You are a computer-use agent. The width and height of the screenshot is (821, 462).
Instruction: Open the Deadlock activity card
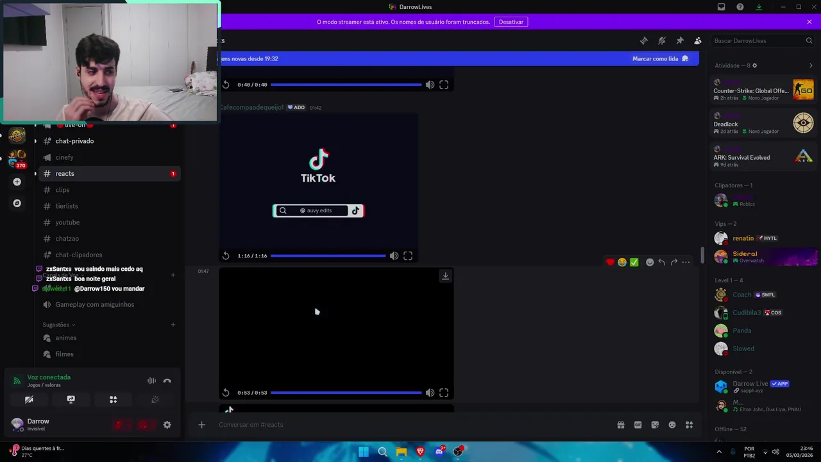tap(763, 123)
